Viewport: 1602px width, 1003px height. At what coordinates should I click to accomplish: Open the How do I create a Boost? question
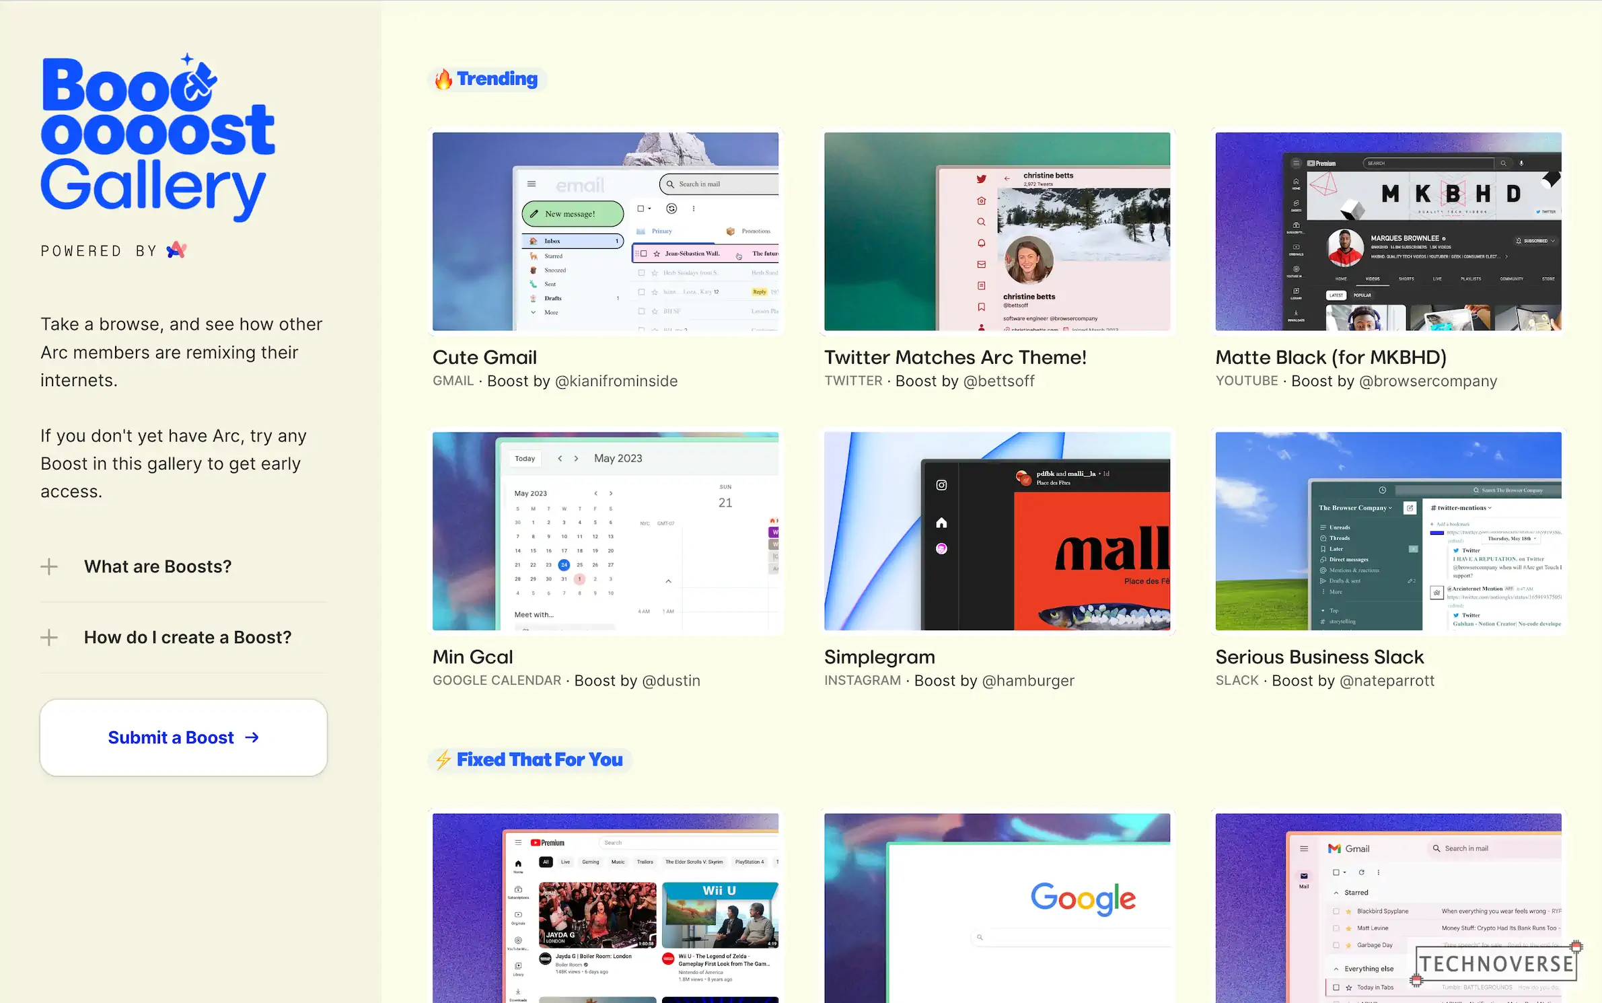click(x=188, y=638)
